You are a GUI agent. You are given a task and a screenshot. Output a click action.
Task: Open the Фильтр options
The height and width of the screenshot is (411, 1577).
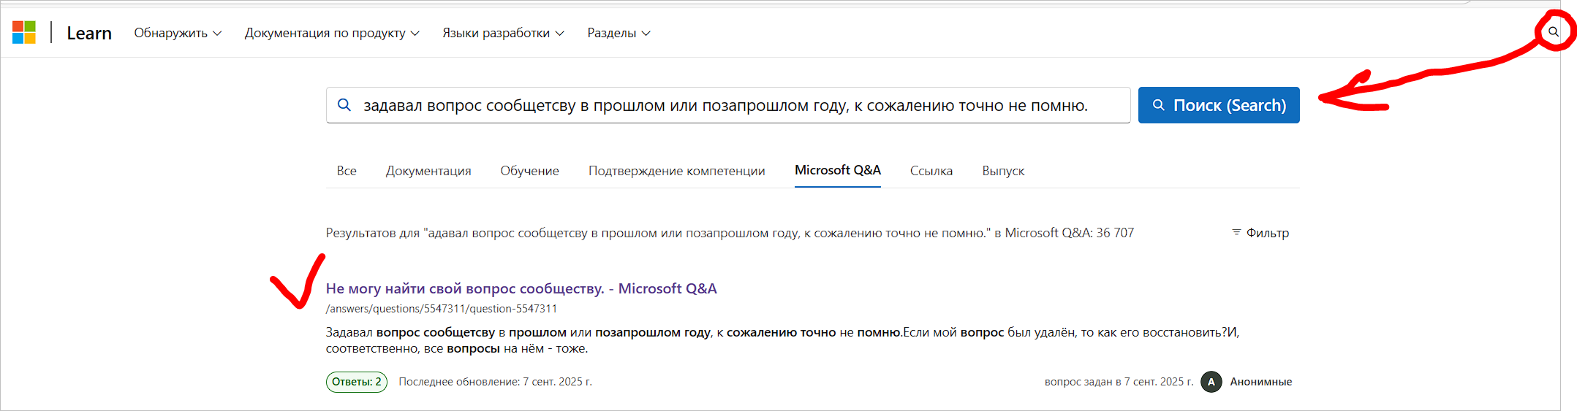point(1260,233)
